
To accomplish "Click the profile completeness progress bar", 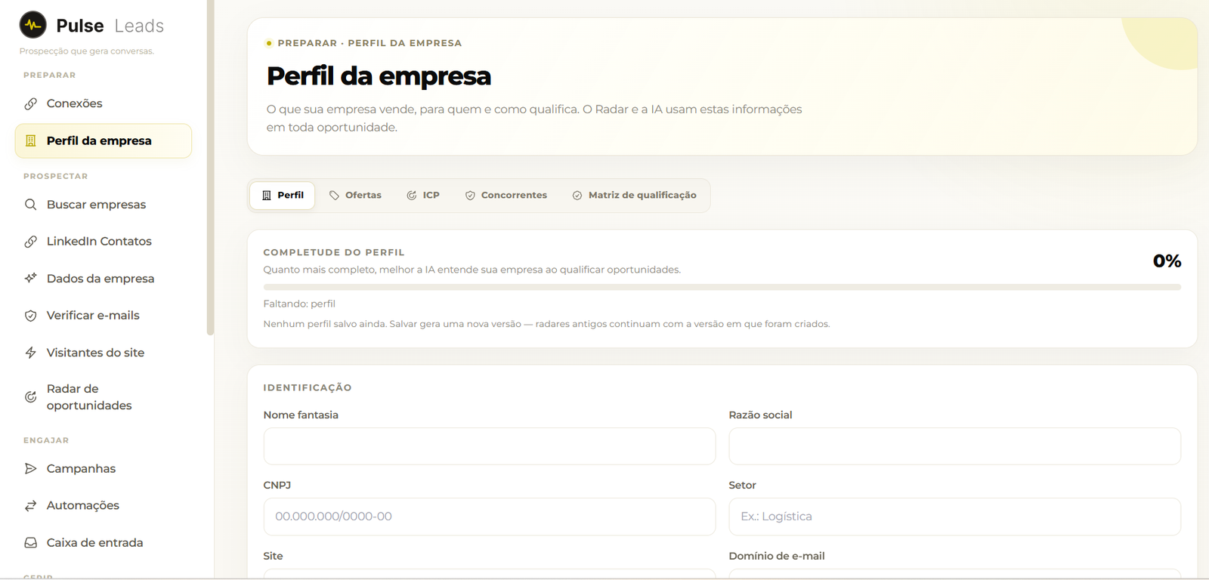I will (x=722, y=287).
